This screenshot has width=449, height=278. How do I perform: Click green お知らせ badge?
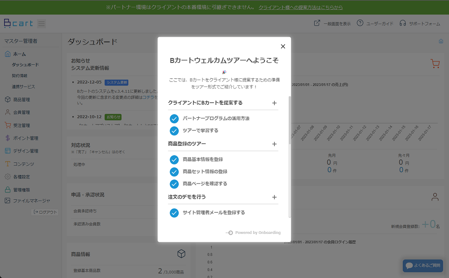114,117
